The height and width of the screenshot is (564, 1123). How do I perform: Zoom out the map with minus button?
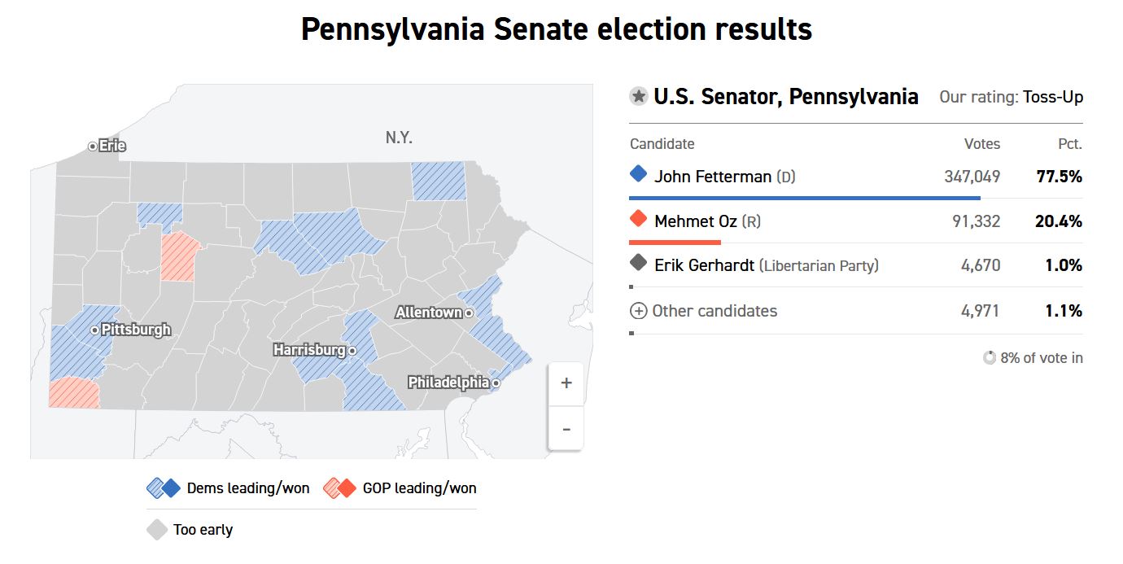click(x=566, y=428)
